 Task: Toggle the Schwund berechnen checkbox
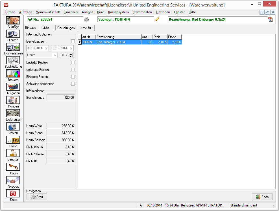(73, 84)
